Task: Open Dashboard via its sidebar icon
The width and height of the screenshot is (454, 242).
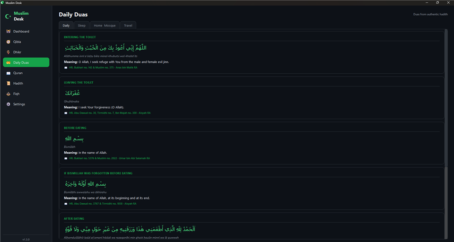Action: pos(9,31)
